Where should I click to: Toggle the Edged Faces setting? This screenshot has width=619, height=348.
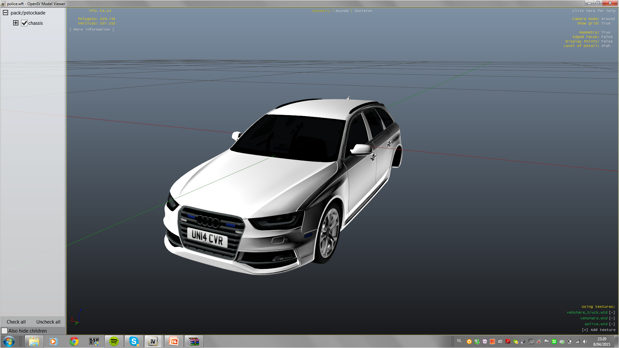point(592,37)
